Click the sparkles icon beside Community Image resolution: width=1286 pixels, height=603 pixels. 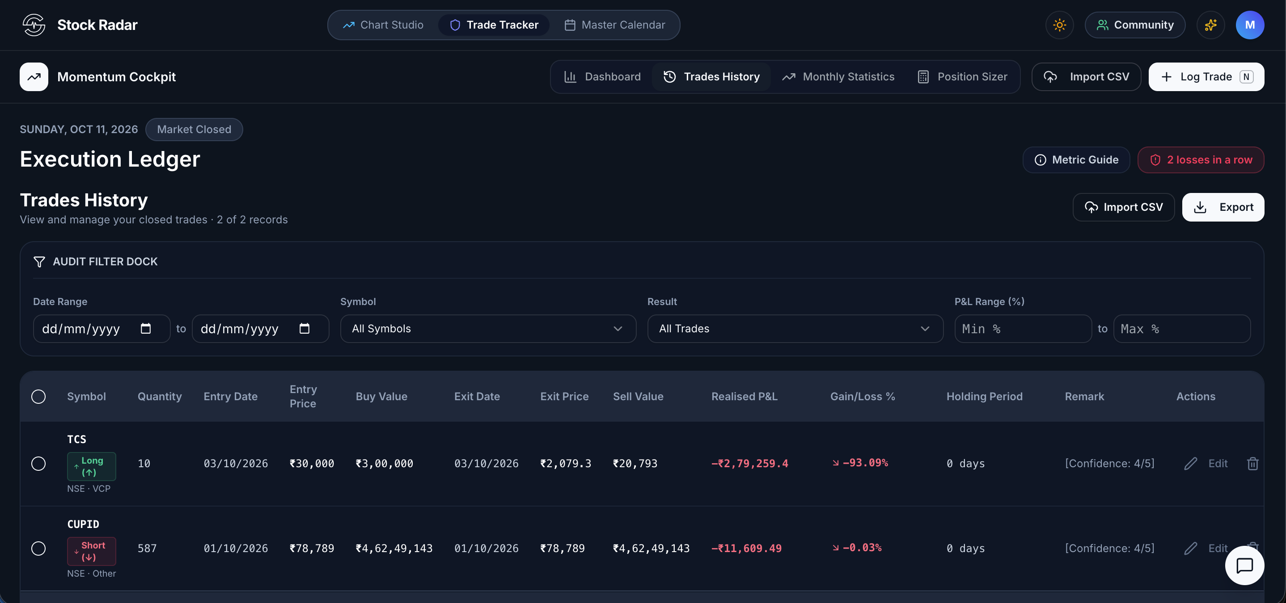tap(1210, 25)
